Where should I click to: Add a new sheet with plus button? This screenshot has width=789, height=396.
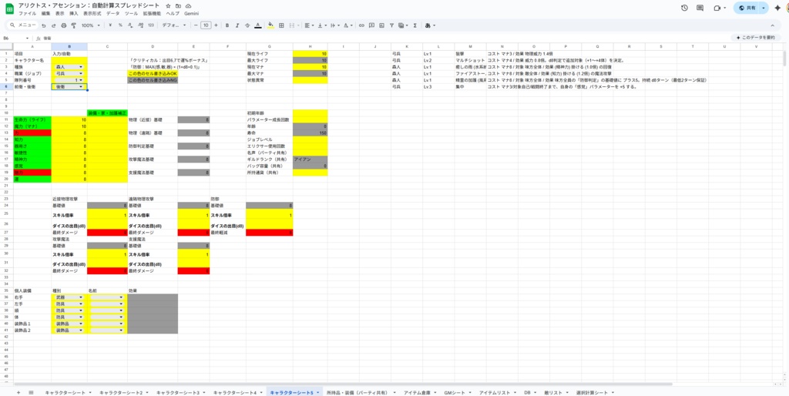pyautogui.click(x=18, y=392)
